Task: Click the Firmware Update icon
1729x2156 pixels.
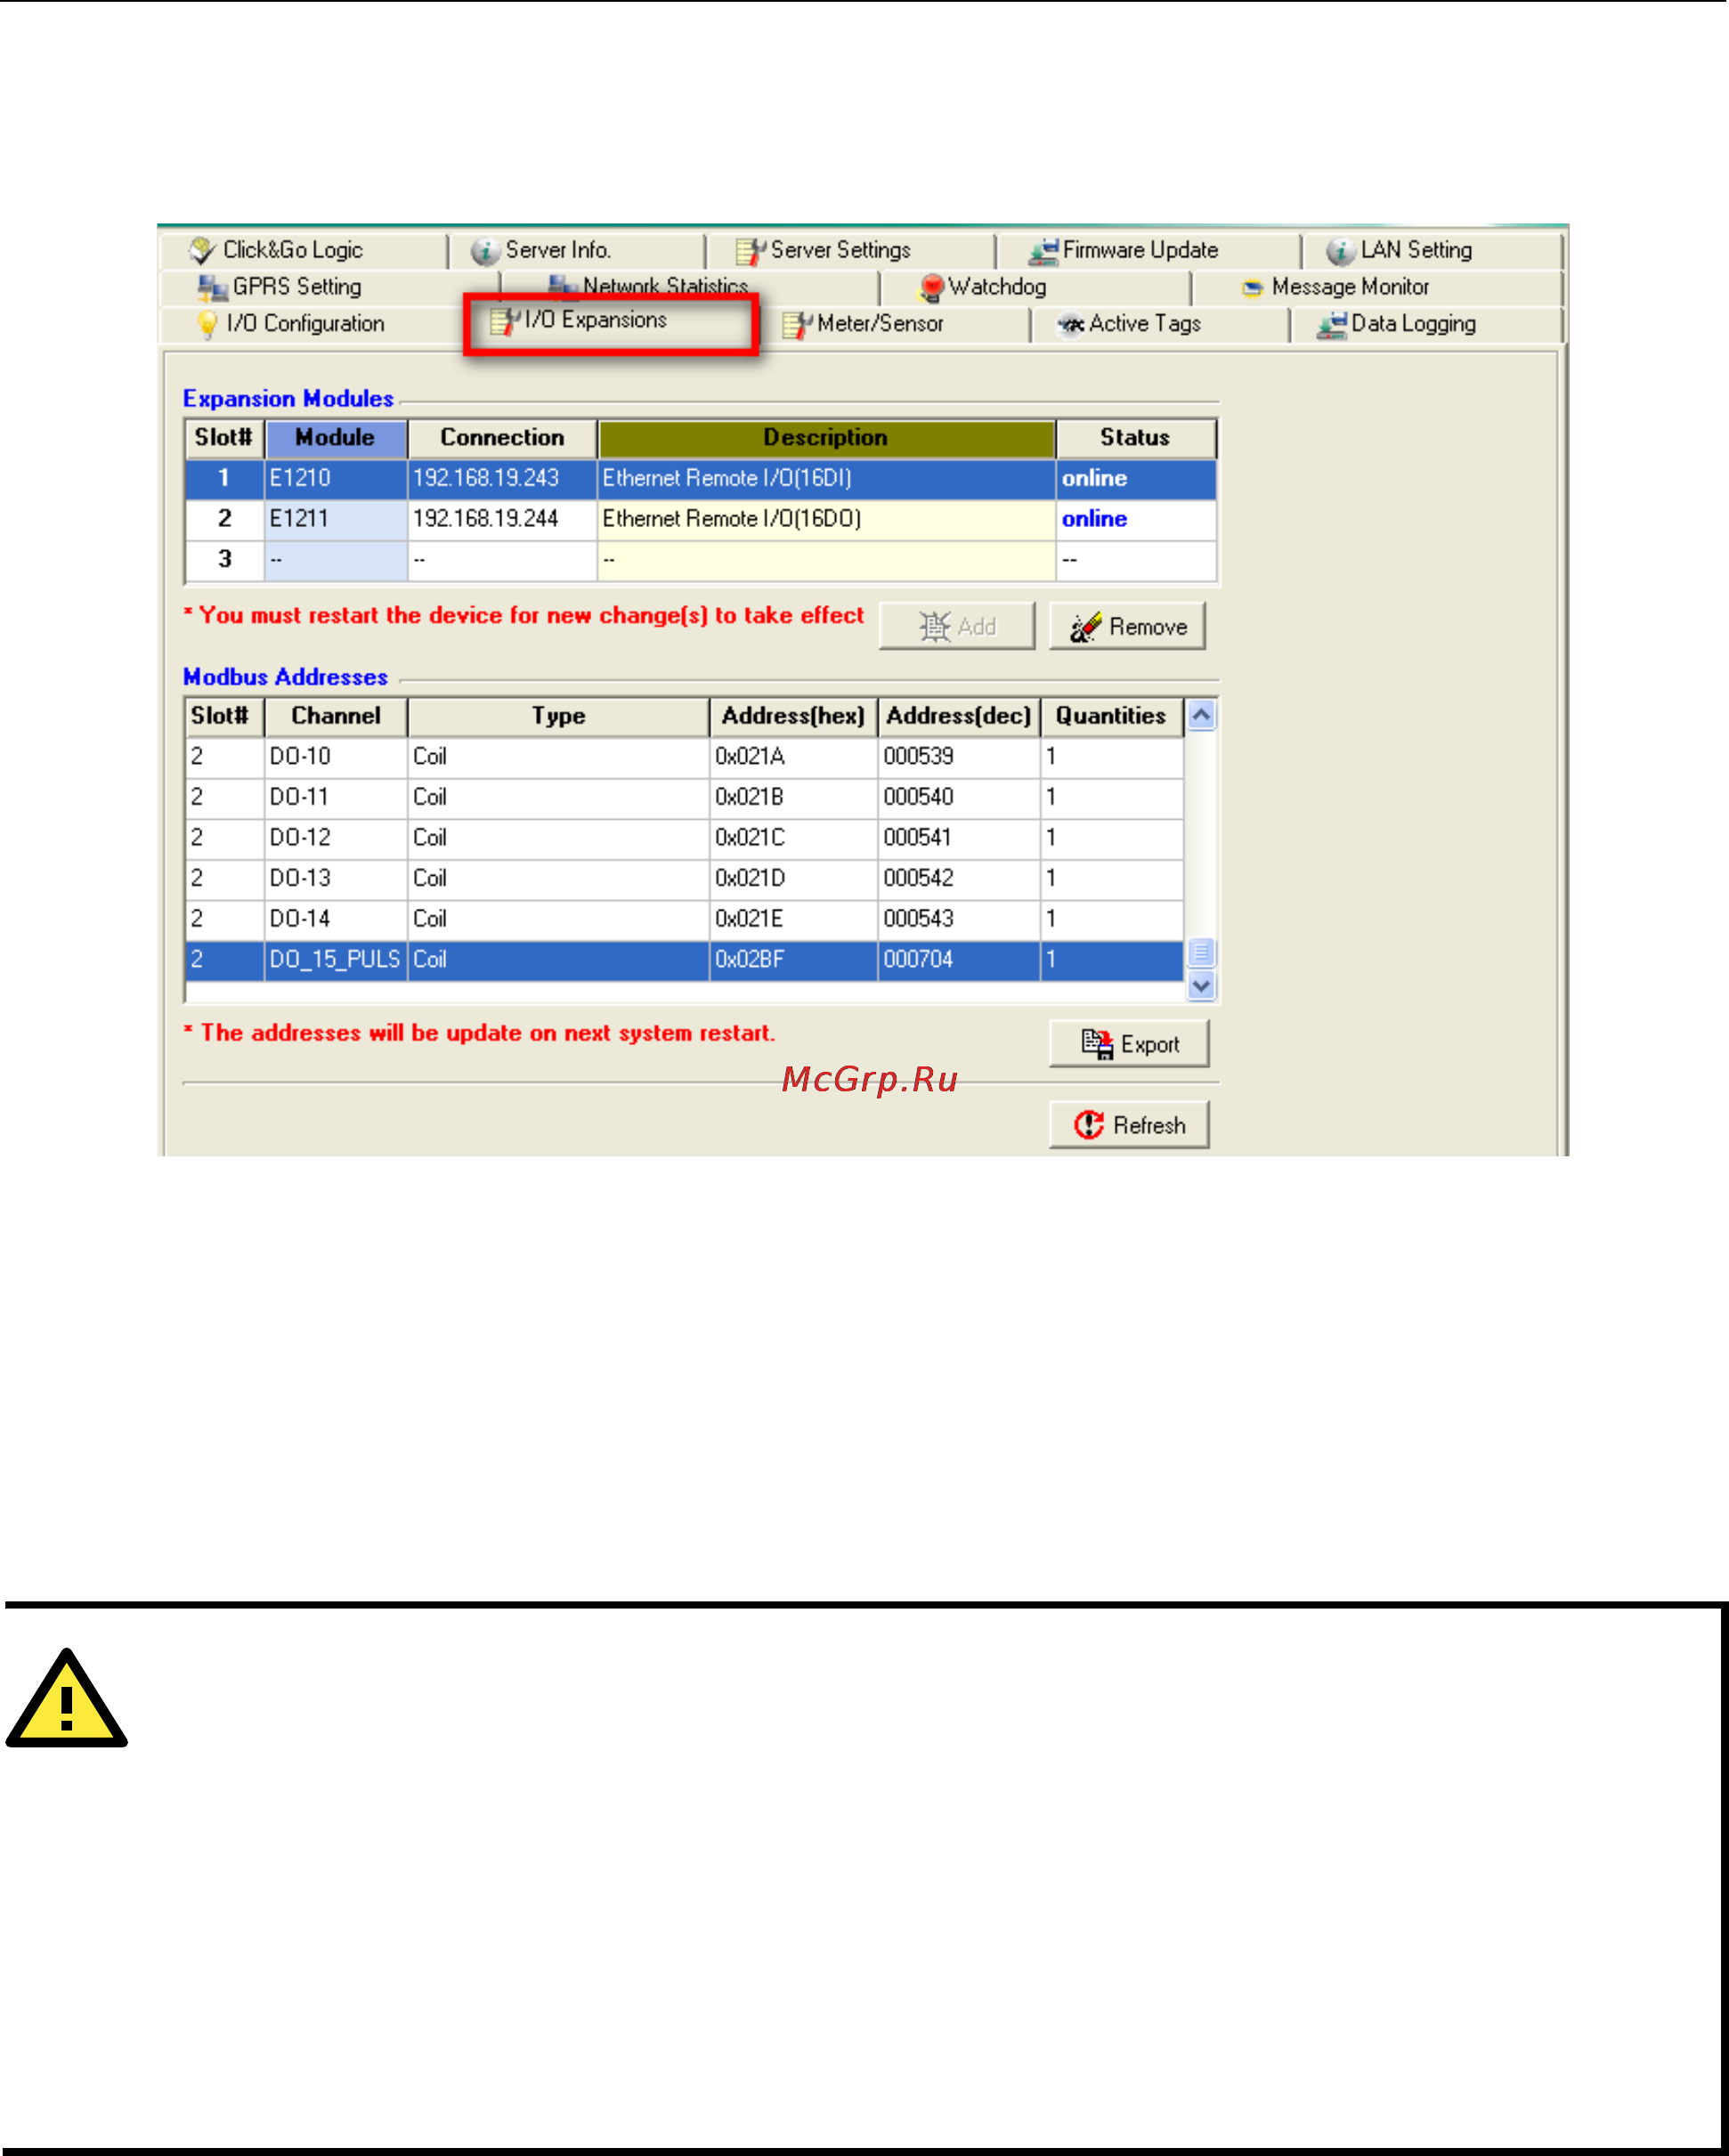Action: [1044, 251]
